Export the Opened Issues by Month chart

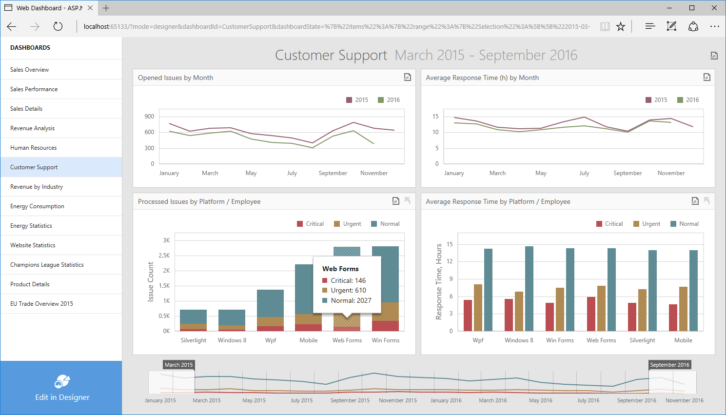pyautogui.click(x=407, y=77)
